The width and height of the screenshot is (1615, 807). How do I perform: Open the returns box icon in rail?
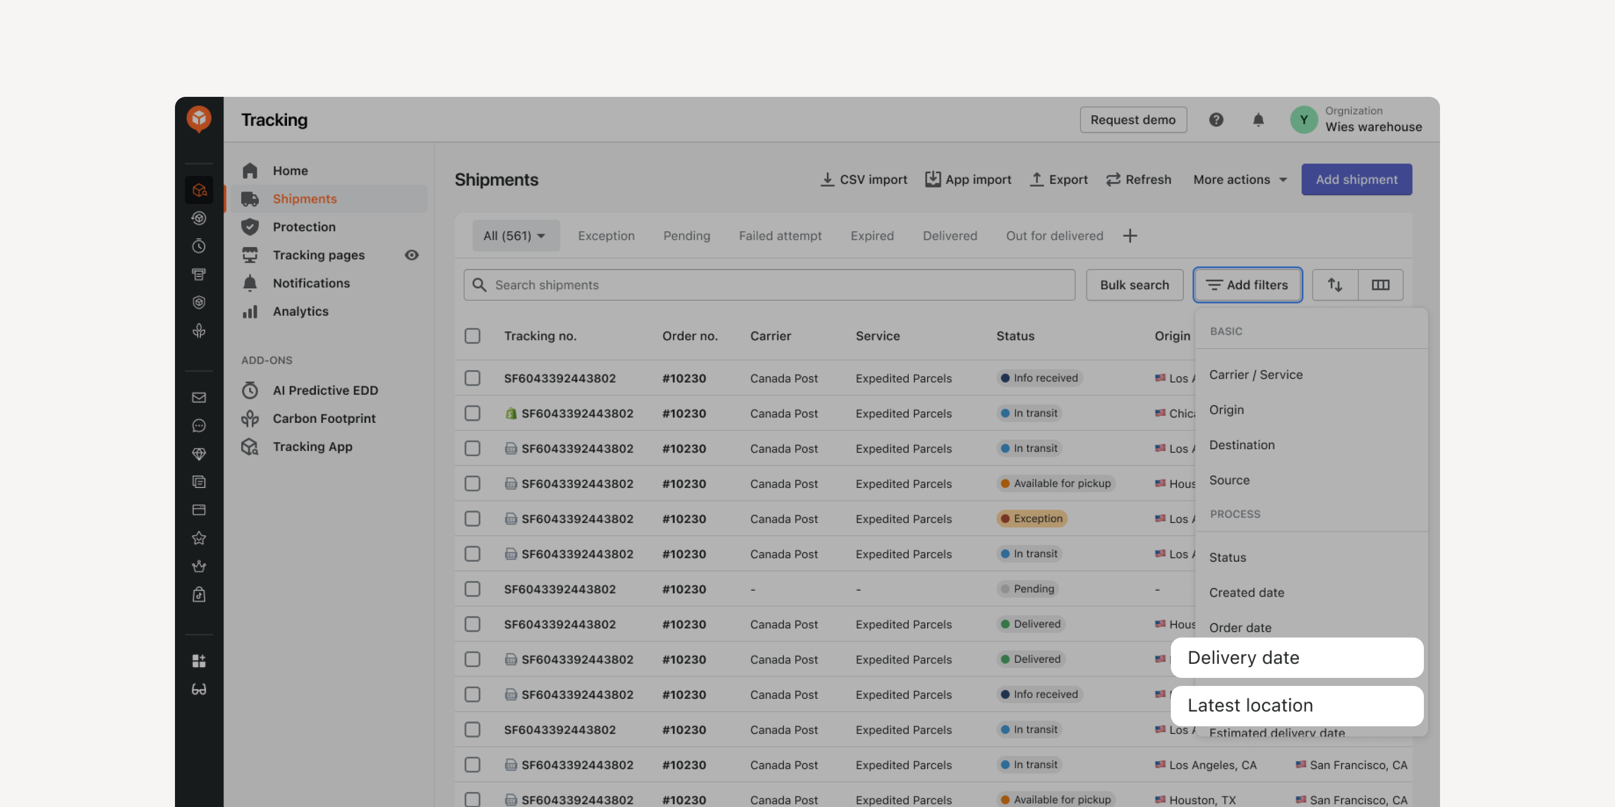pyautogui.click(x=199, y=218)
